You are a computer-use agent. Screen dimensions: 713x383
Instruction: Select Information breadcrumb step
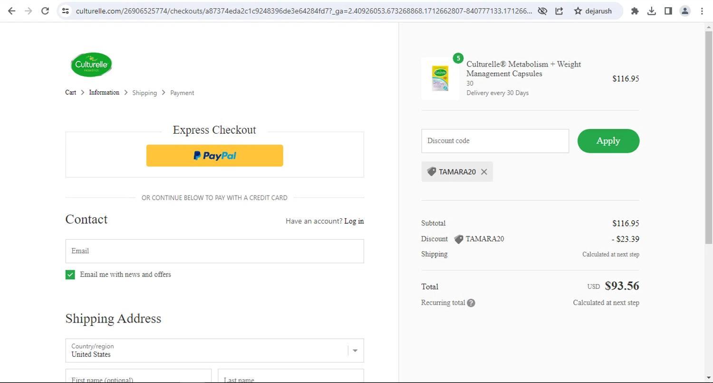[104, 92]
